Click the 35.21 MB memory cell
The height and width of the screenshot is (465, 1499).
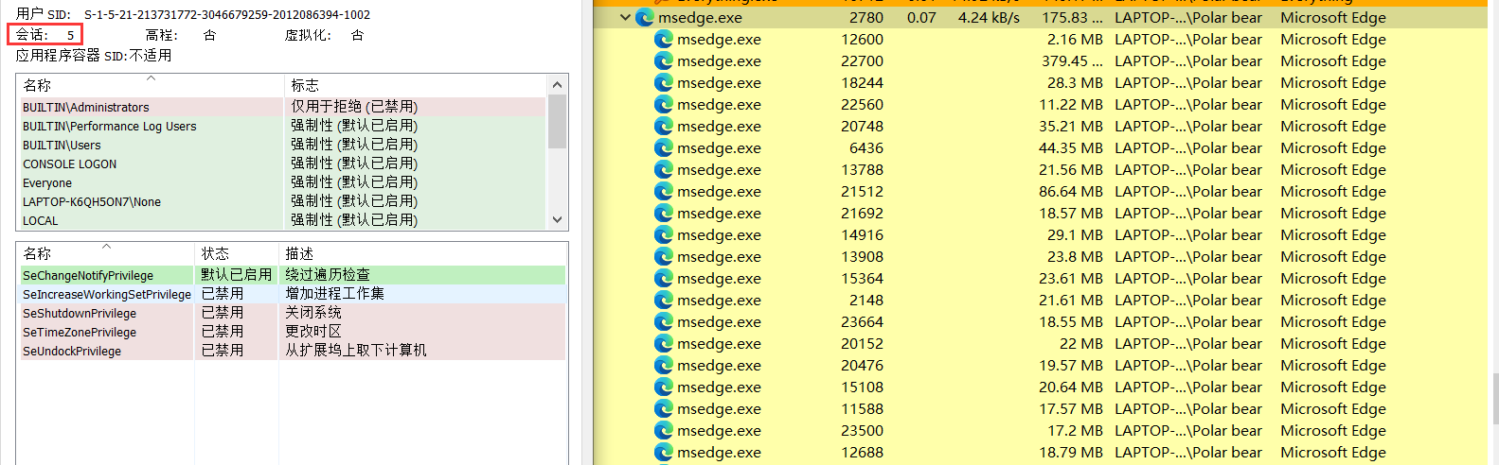click(x=1070, y=126)
